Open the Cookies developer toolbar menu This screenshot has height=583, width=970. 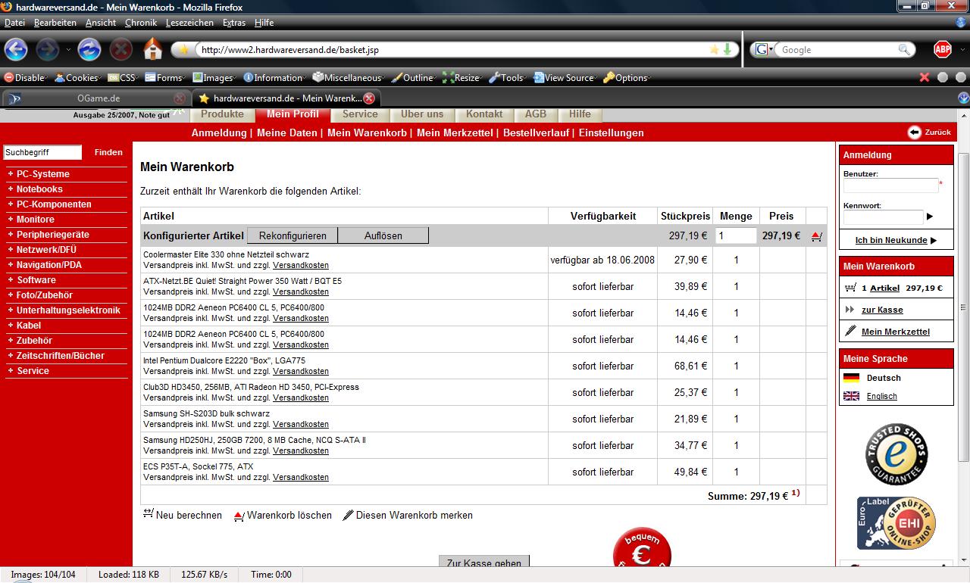pyautogui.click(x=77, y=77)
